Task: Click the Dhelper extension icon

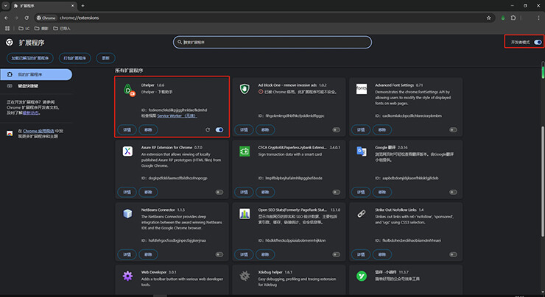Action: [x=129, y=90]
